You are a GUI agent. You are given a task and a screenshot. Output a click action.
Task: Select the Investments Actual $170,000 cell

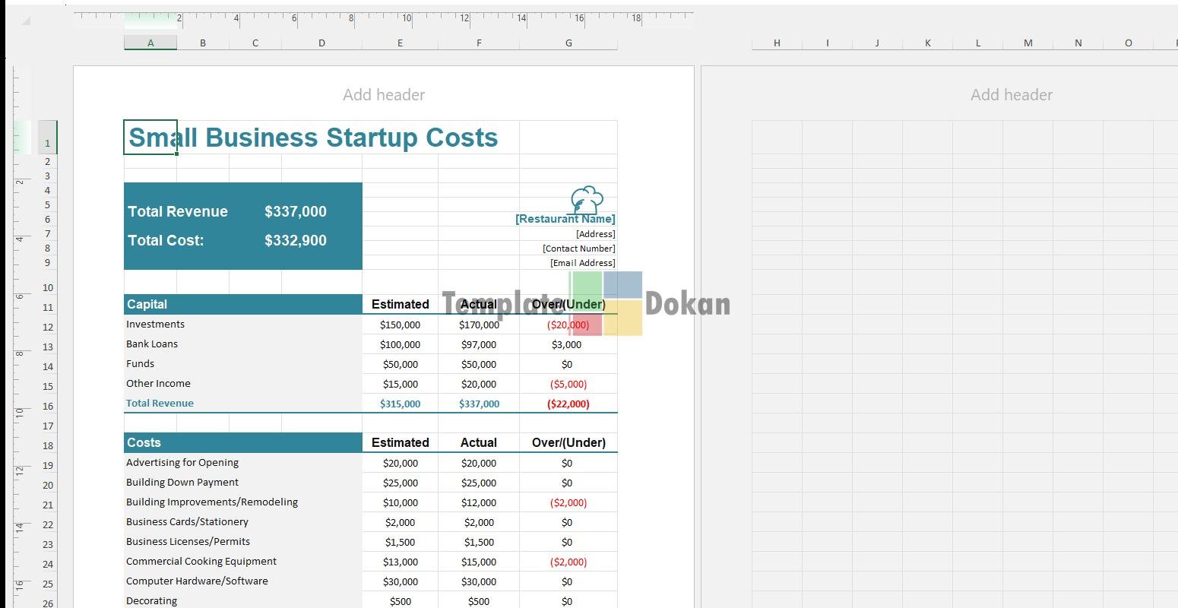479,325
